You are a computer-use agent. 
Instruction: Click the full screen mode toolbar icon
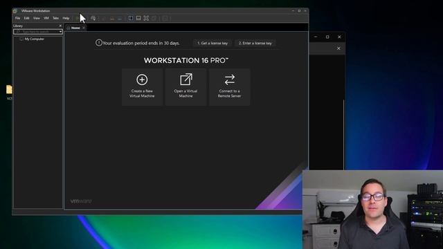[x=146, y=19]
